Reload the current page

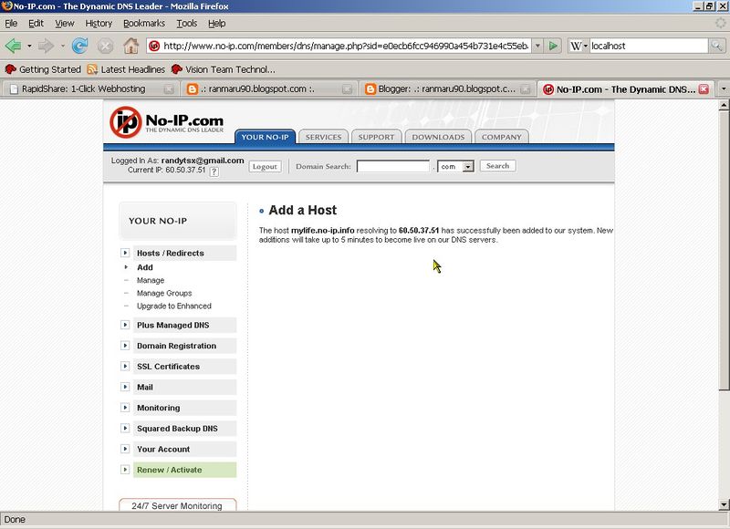pyautogui.click(x=80, y=46)
